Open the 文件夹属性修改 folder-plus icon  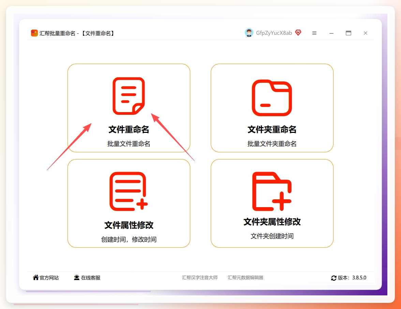272,191
